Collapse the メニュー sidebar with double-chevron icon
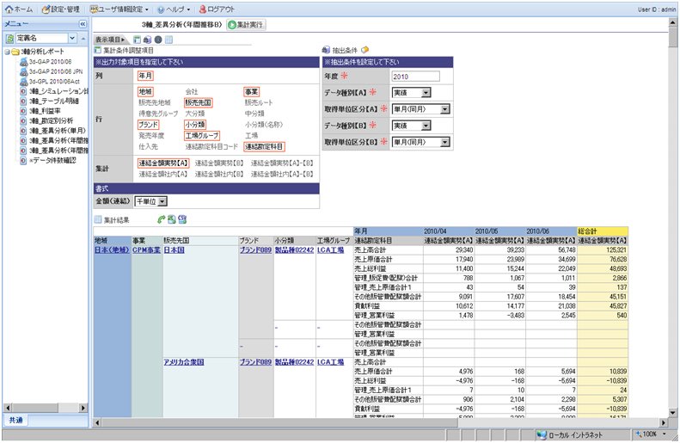The image size is (680, 443). 83,24
